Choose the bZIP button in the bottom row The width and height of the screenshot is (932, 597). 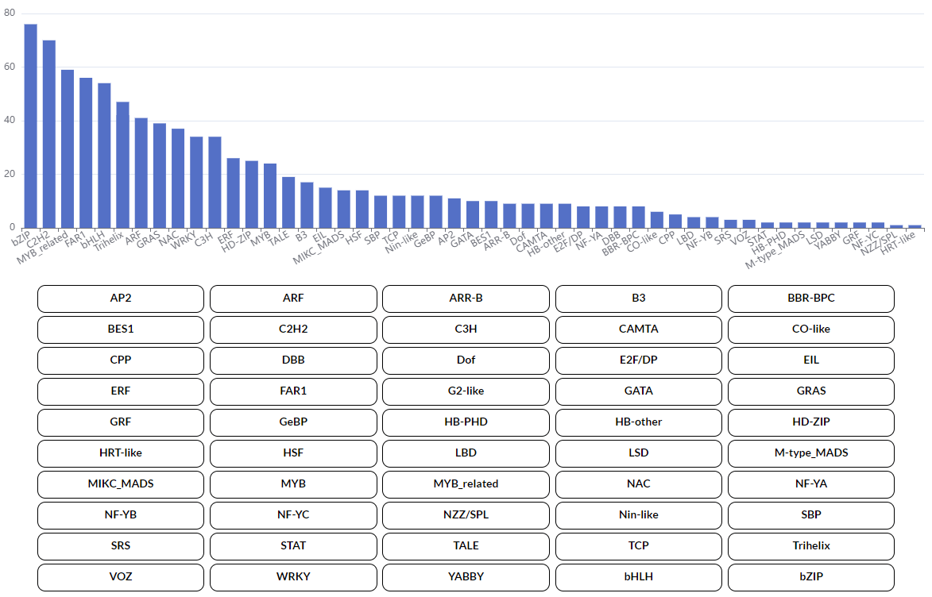(x=810, y=576)
